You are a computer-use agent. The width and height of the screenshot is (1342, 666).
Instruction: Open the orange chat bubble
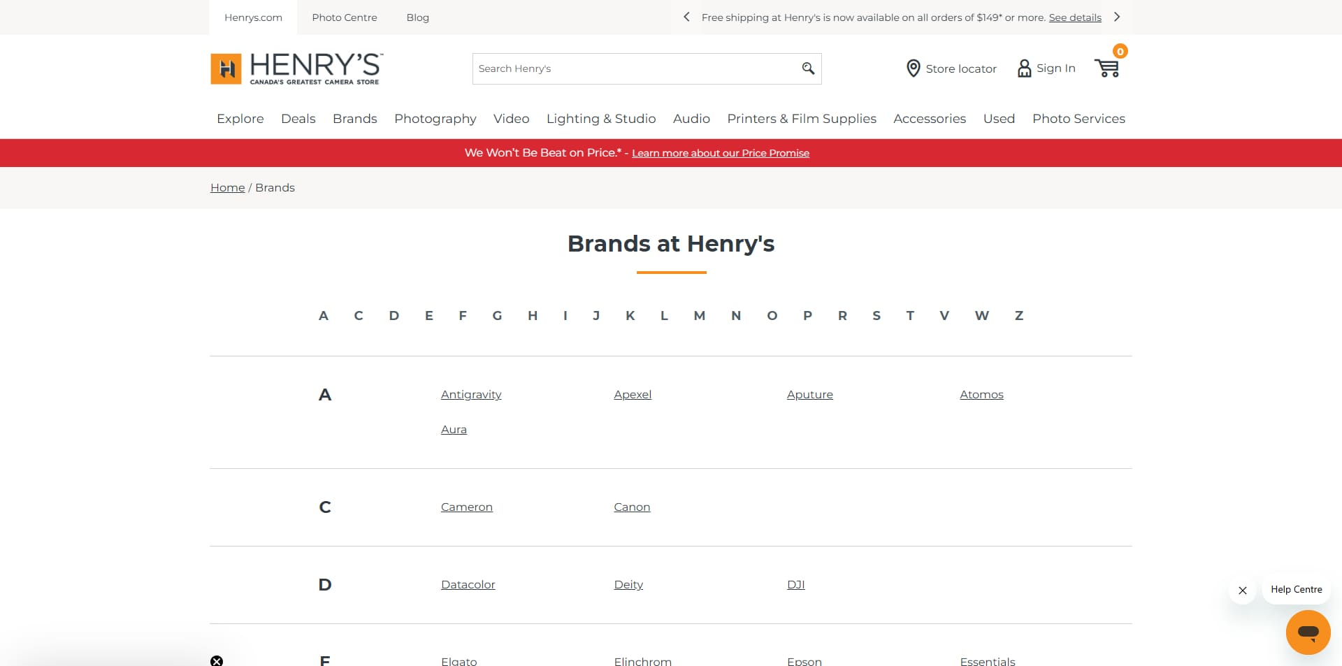pos(1308,632)
